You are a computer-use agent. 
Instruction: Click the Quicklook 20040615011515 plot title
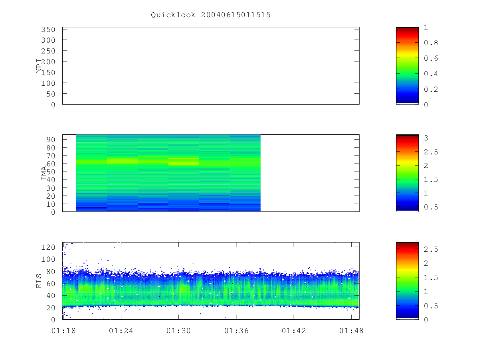(211, 15)
